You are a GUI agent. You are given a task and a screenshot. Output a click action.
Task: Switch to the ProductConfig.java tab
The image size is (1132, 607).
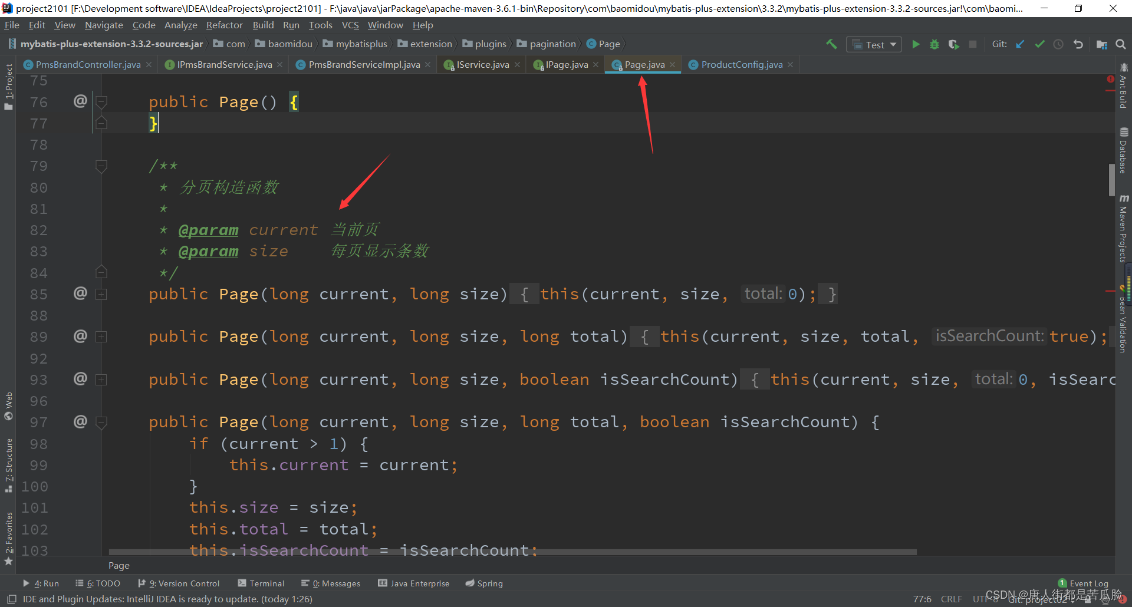[742, 65]
